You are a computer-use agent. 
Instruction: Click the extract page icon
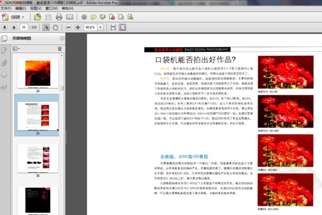click(x=121, y=17)
